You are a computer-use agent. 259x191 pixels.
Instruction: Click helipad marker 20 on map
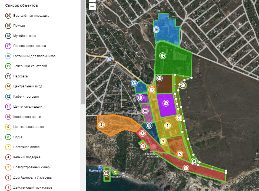click(183, 85)
